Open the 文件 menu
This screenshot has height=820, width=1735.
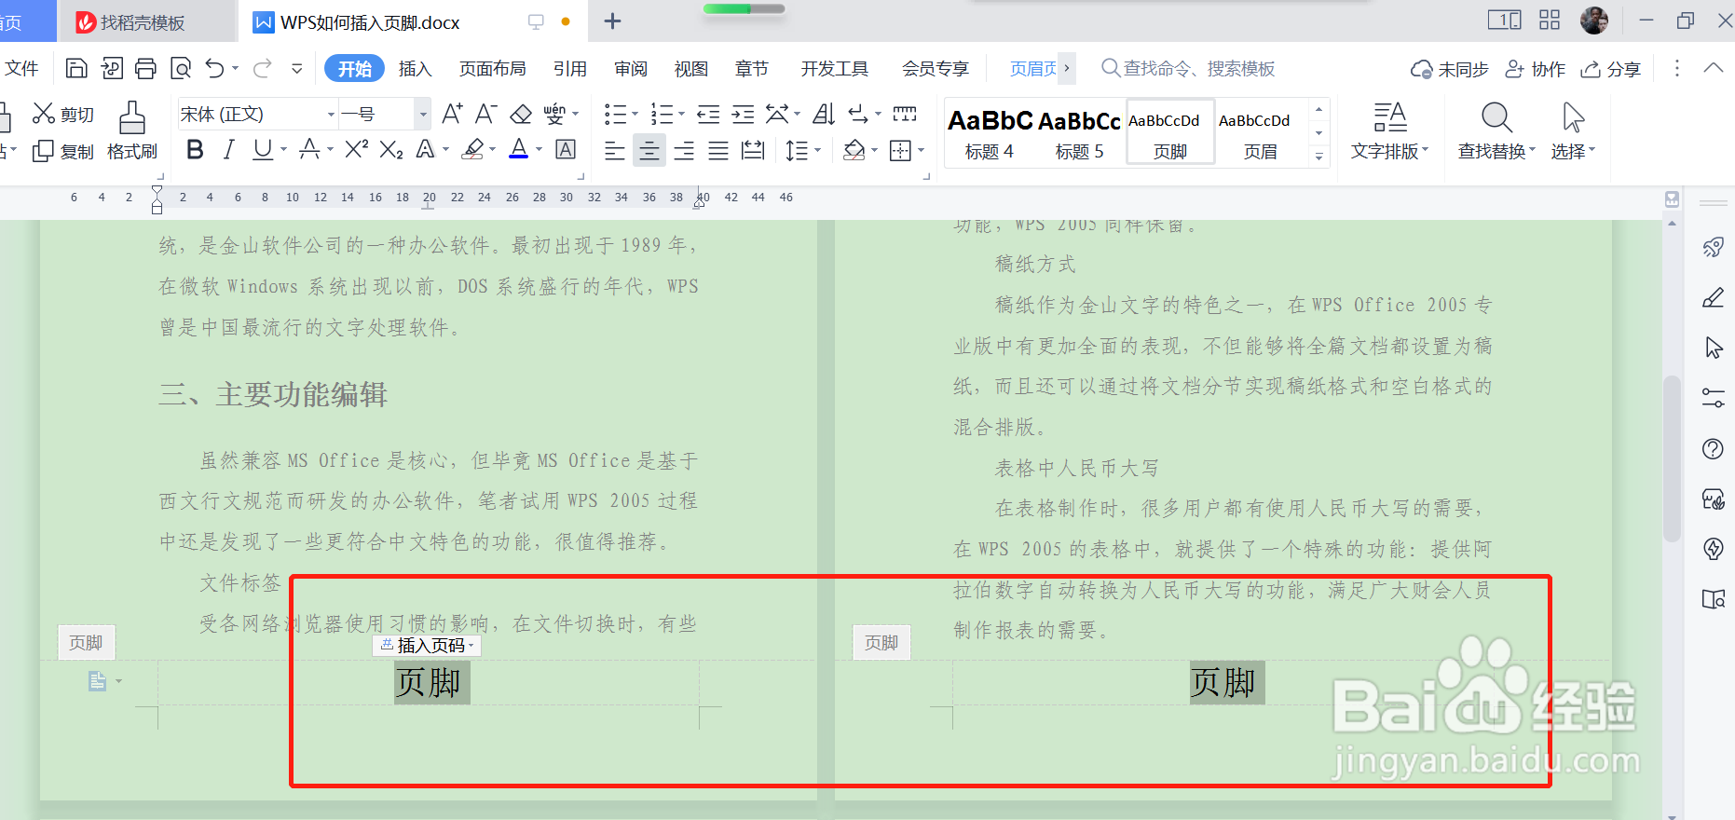tap(21, 68)
